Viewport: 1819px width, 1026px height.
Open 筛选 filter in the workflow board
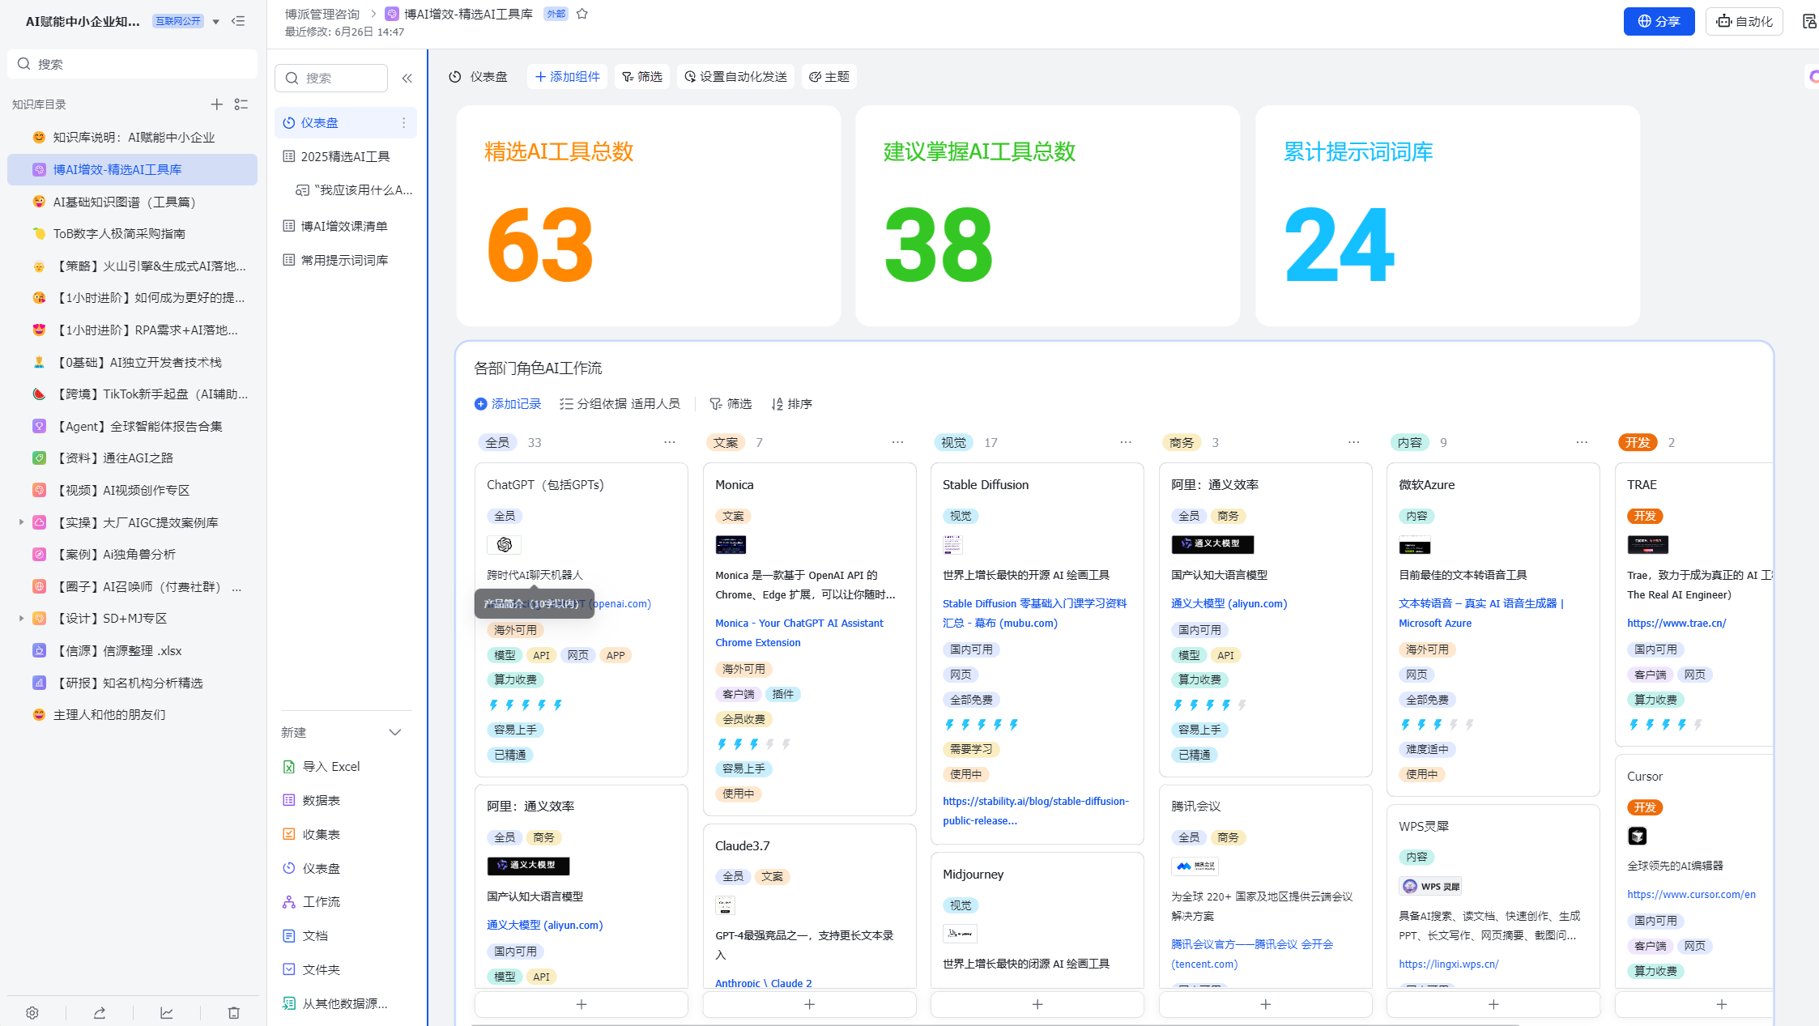coord(731,404)
